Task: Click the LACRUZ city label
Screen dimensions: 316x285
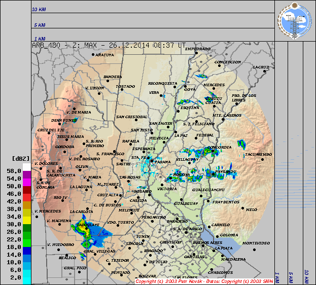Action: (x=261, y=67)
